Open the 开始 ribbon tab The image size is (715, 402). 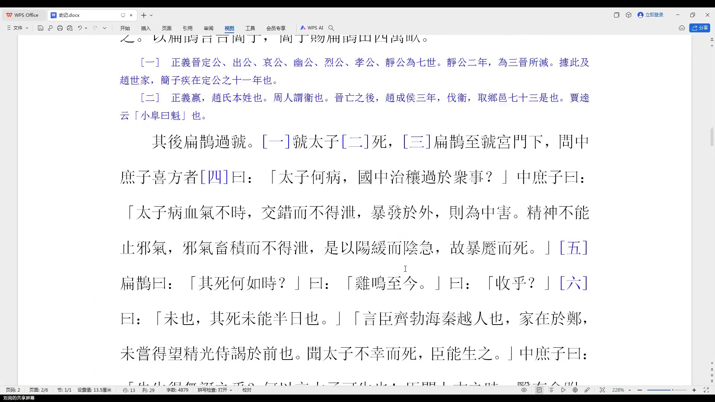pos(125,28)
